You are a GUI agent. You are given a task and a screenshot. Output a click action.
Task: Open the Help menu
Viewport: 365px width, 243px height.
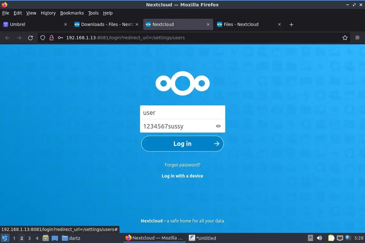[108, 13]
